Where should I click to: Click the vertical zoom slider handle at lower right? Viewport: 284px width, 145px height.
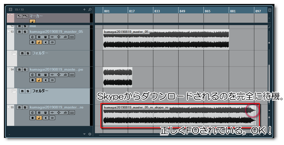click(269, 117)
